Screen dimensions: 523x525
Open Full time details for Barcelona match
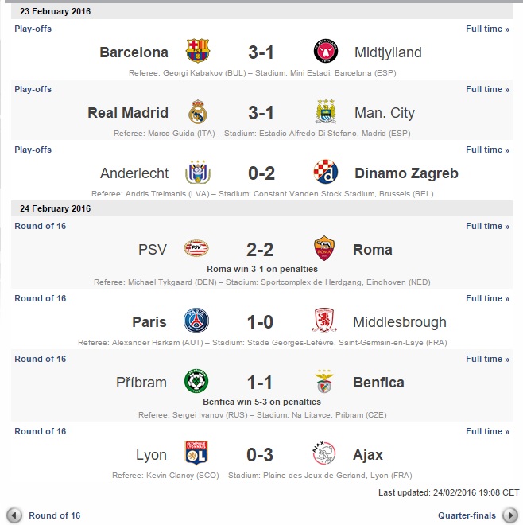point(487,29)
